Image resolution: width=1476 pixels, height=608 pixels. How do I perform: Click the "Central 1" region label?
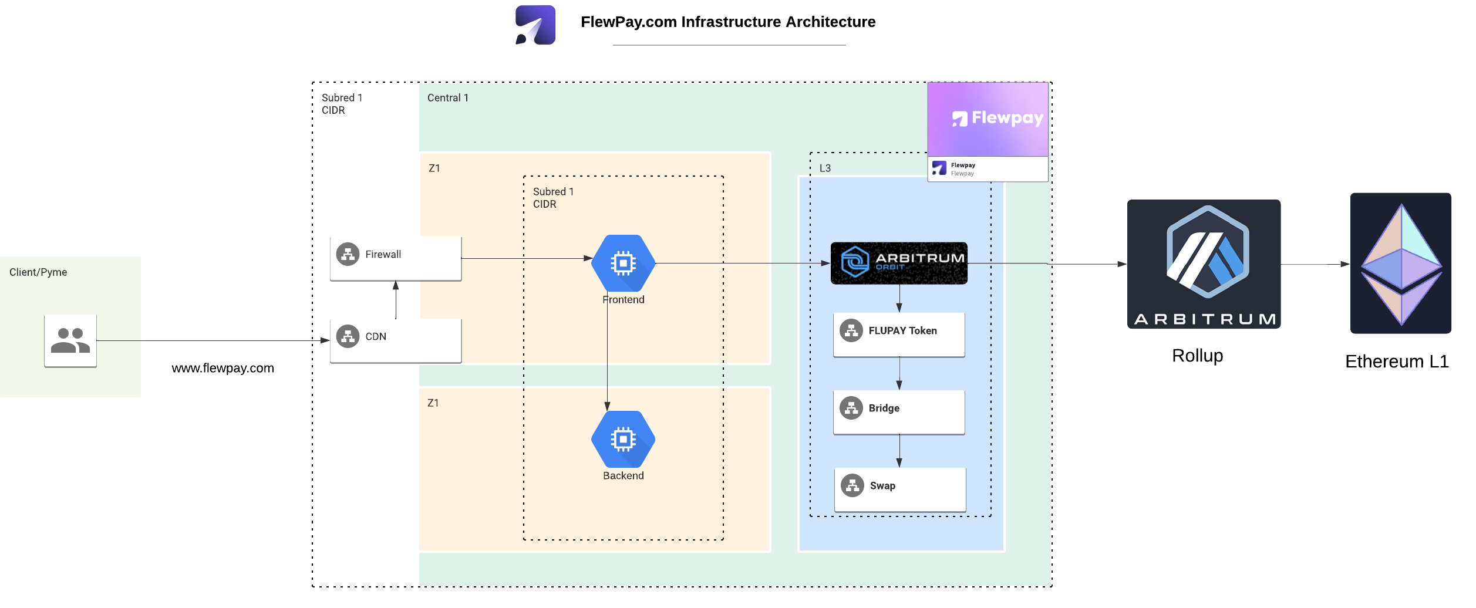(x=448, y=98)
